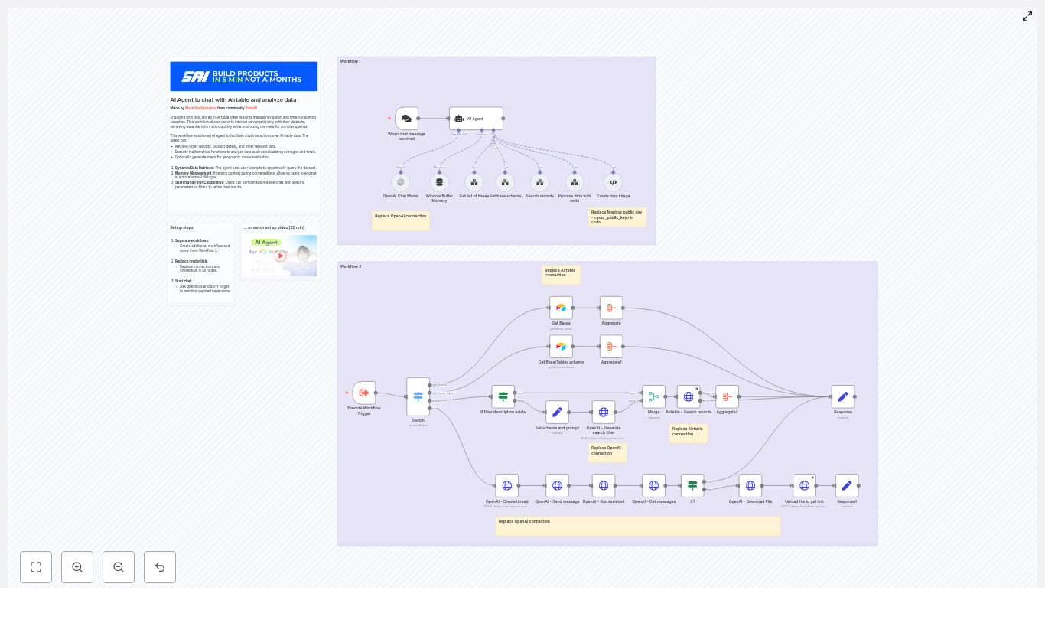1045x623 pixels.
Task: Click the Merge append node
Action: 653,396
